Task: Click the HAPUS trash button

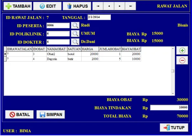Action: pyautogui.click(x=77, y=6)
